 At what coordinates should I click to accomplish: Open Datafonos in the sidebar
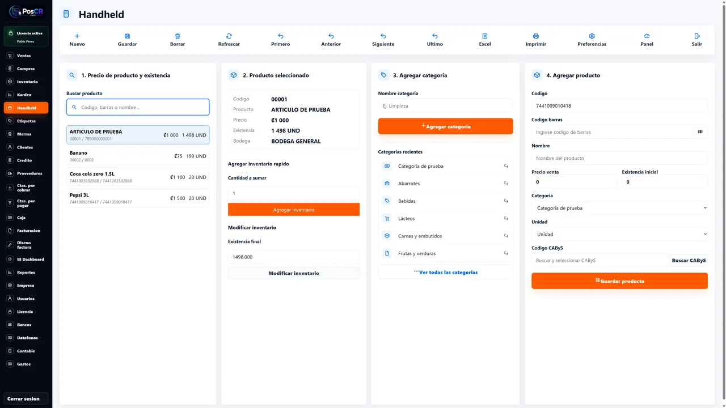click(x=26, y=337)
